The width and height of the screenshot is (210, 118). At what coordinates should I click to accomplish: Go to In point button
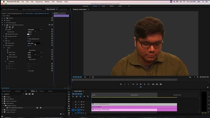(133, 84)
